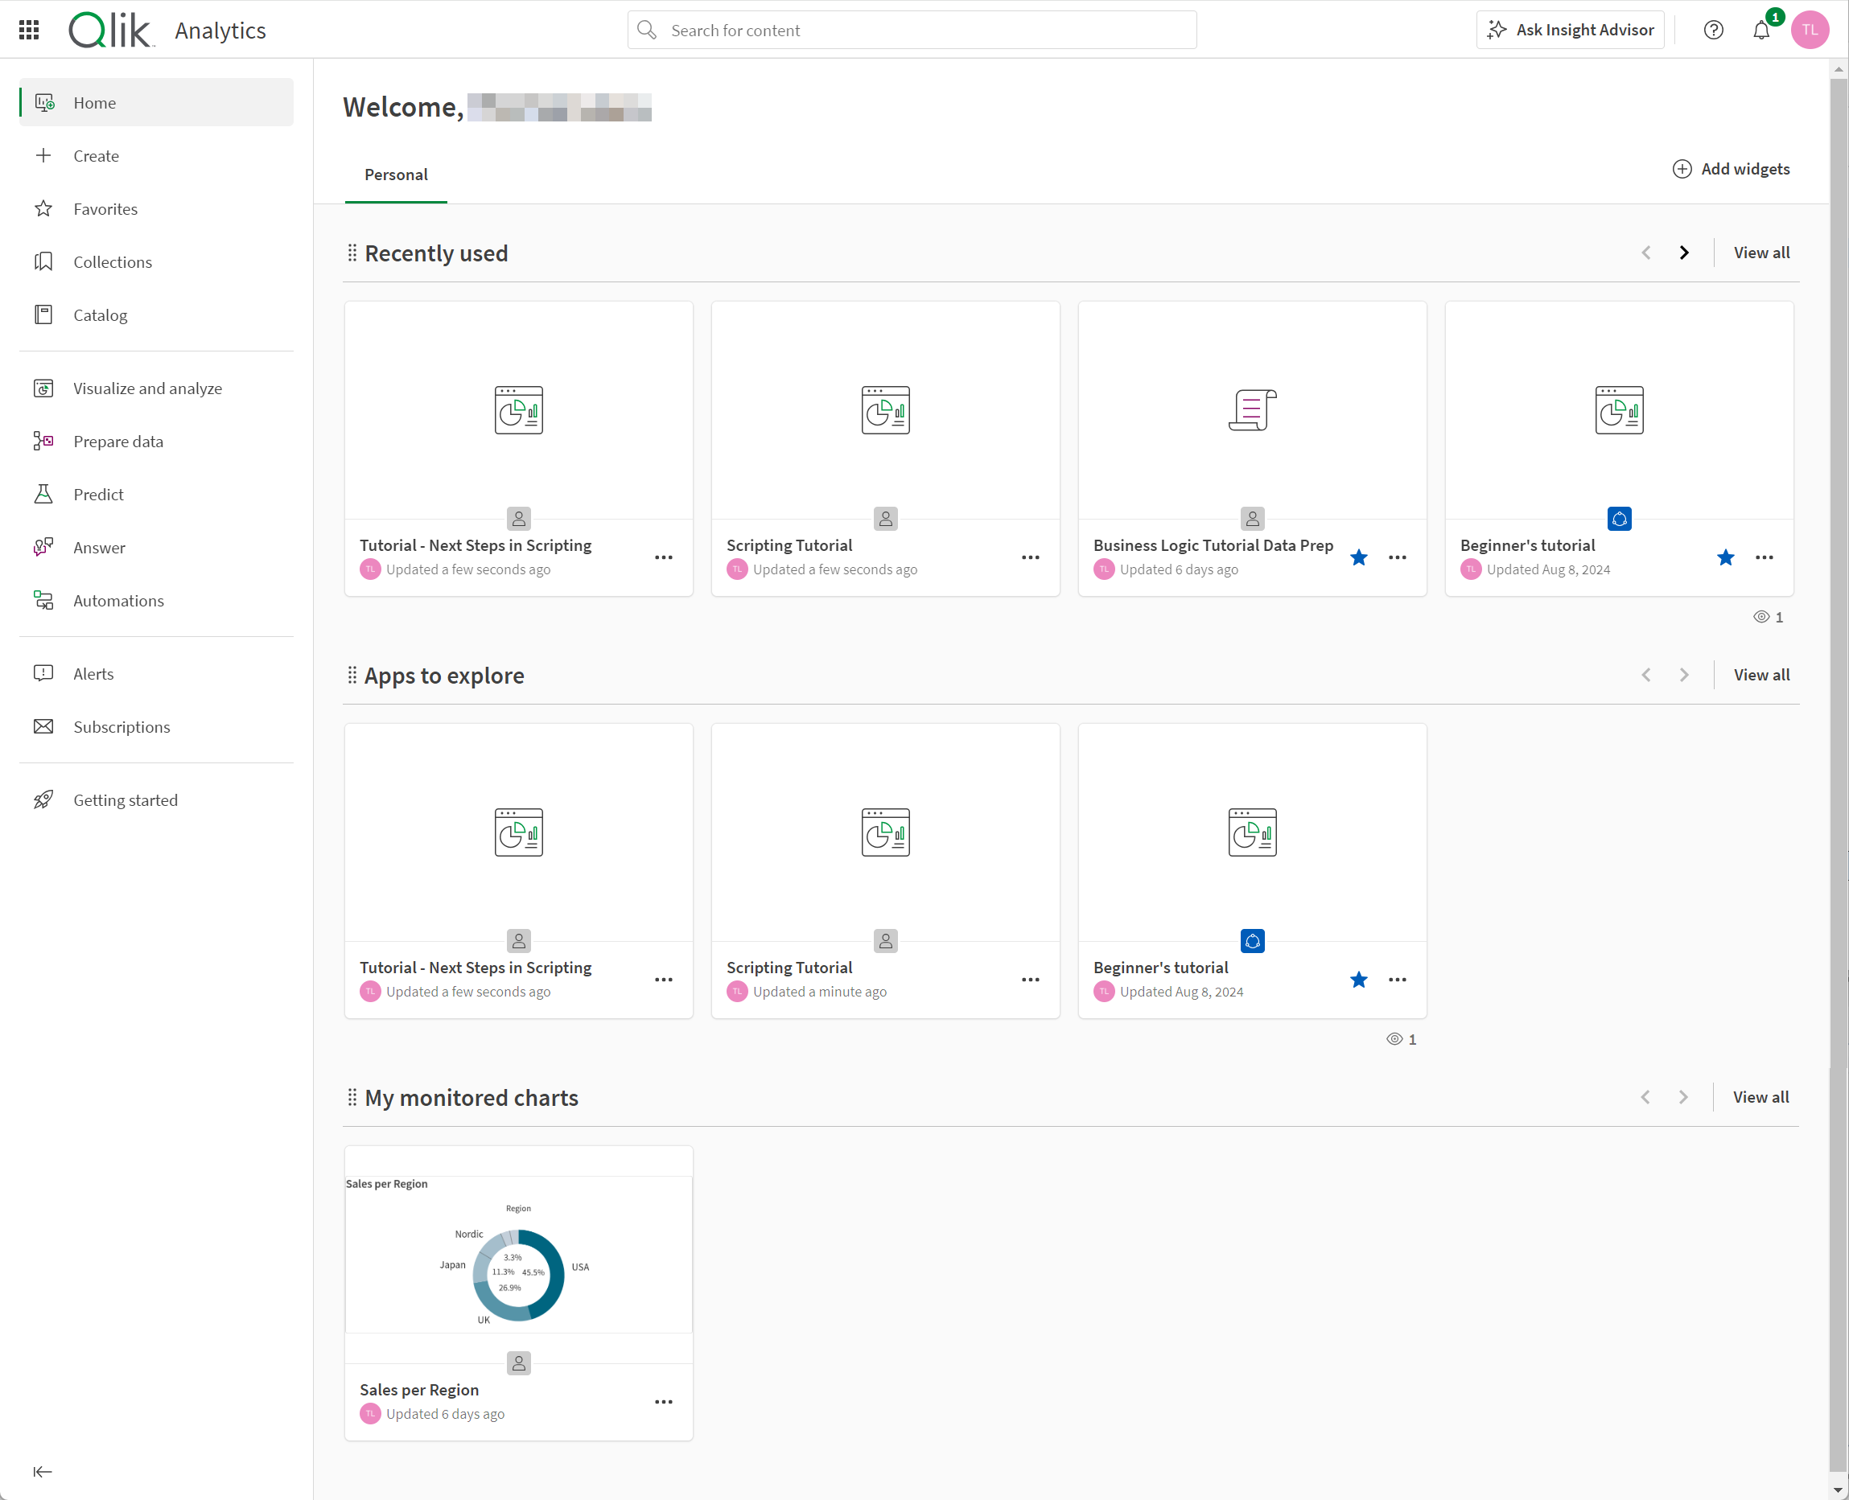Expand Recently used next page arrow
This screenshot has width=1849, height=1500.
[x=1682, y=253]
